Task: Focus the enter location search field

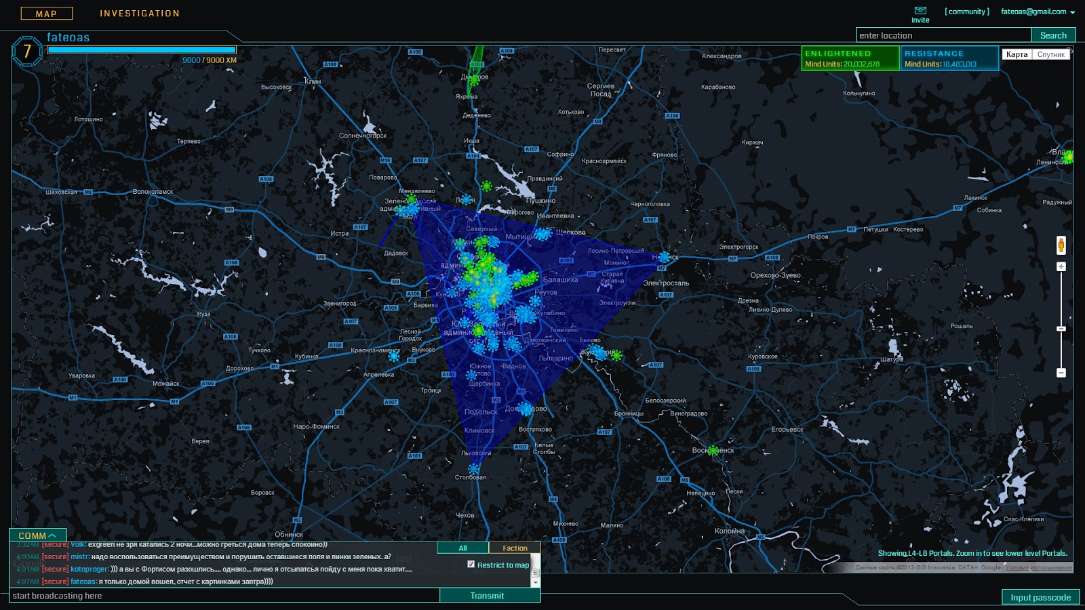Action: 943,35
